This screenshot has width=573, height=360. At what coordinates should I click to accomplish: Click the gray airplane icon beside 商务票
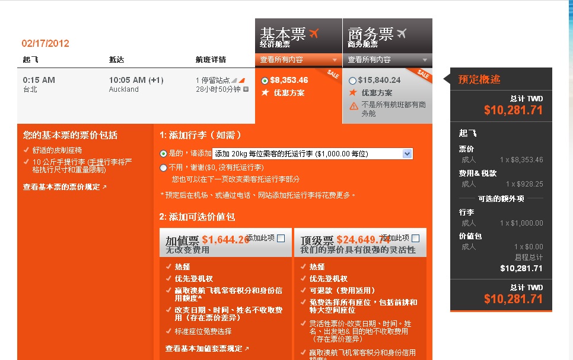[x=402, y=33]
